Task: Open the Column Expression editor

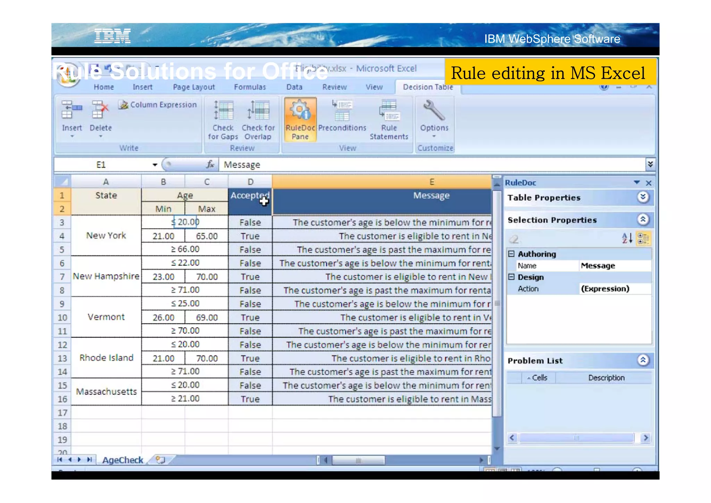Action: 157,105
